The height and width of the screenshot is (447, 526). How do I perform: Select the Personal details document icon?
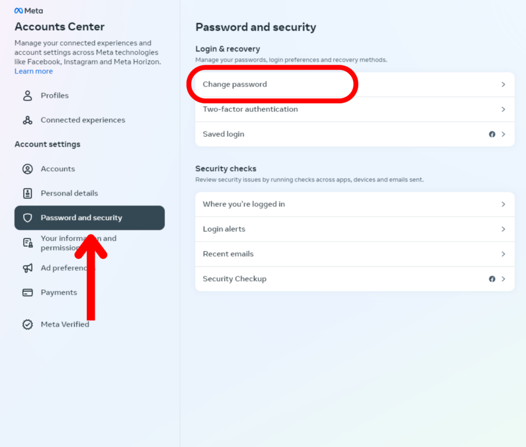tap(27, 193)
